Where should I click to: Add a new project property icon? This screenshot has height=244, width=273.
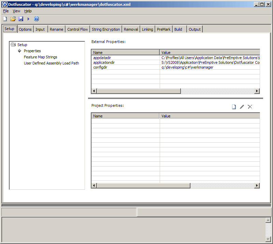pos(234,107)
